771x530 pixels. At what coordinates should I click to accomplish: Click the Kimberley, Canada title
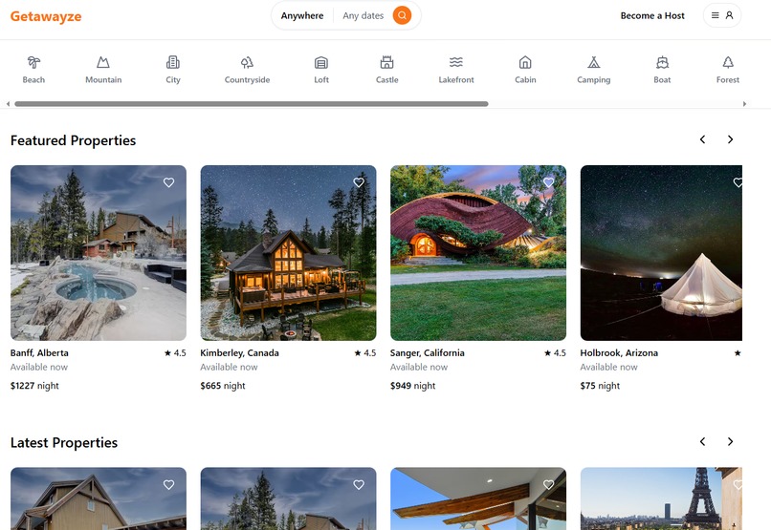tap(239, 352)
